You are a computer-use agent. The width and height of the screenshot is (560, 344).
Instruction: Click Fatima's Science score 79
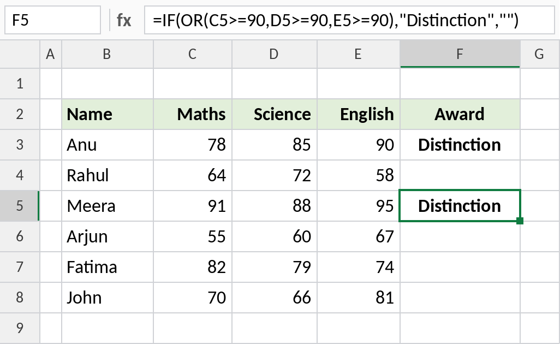(x=275, y=267)
